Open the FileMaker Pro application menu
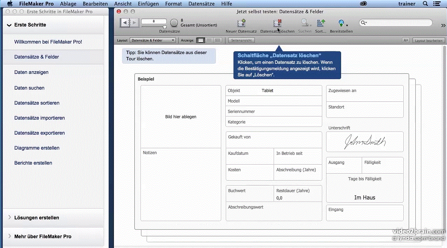 (x=36, y=4)
